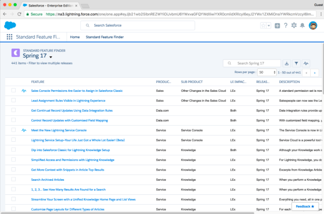Open Streamline Your Screen with Unified Knowledge link
The width and height of the screenshot is (324, 214).
pyautogui.click(x=83, y=199)
